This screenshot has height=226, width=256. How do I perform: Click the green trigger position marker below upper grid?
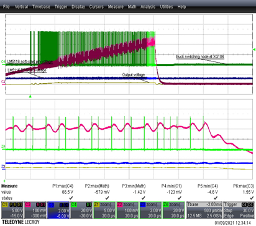click(30, 96)
